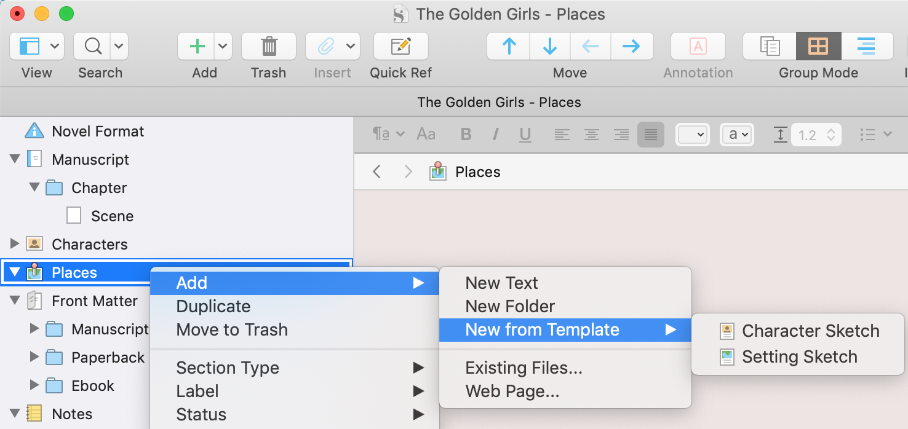Create a Character Sketch from template
Screen dimensions: 908x429
[x=799, y=331]
